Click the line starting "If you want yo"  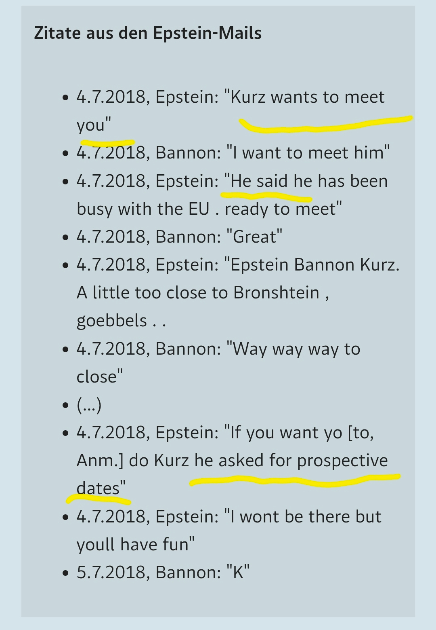pos(299,433)
